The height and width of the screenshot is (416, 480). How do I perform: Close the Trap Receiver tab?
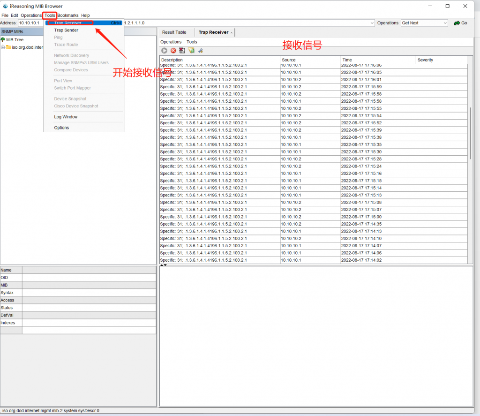click(232, 32)
